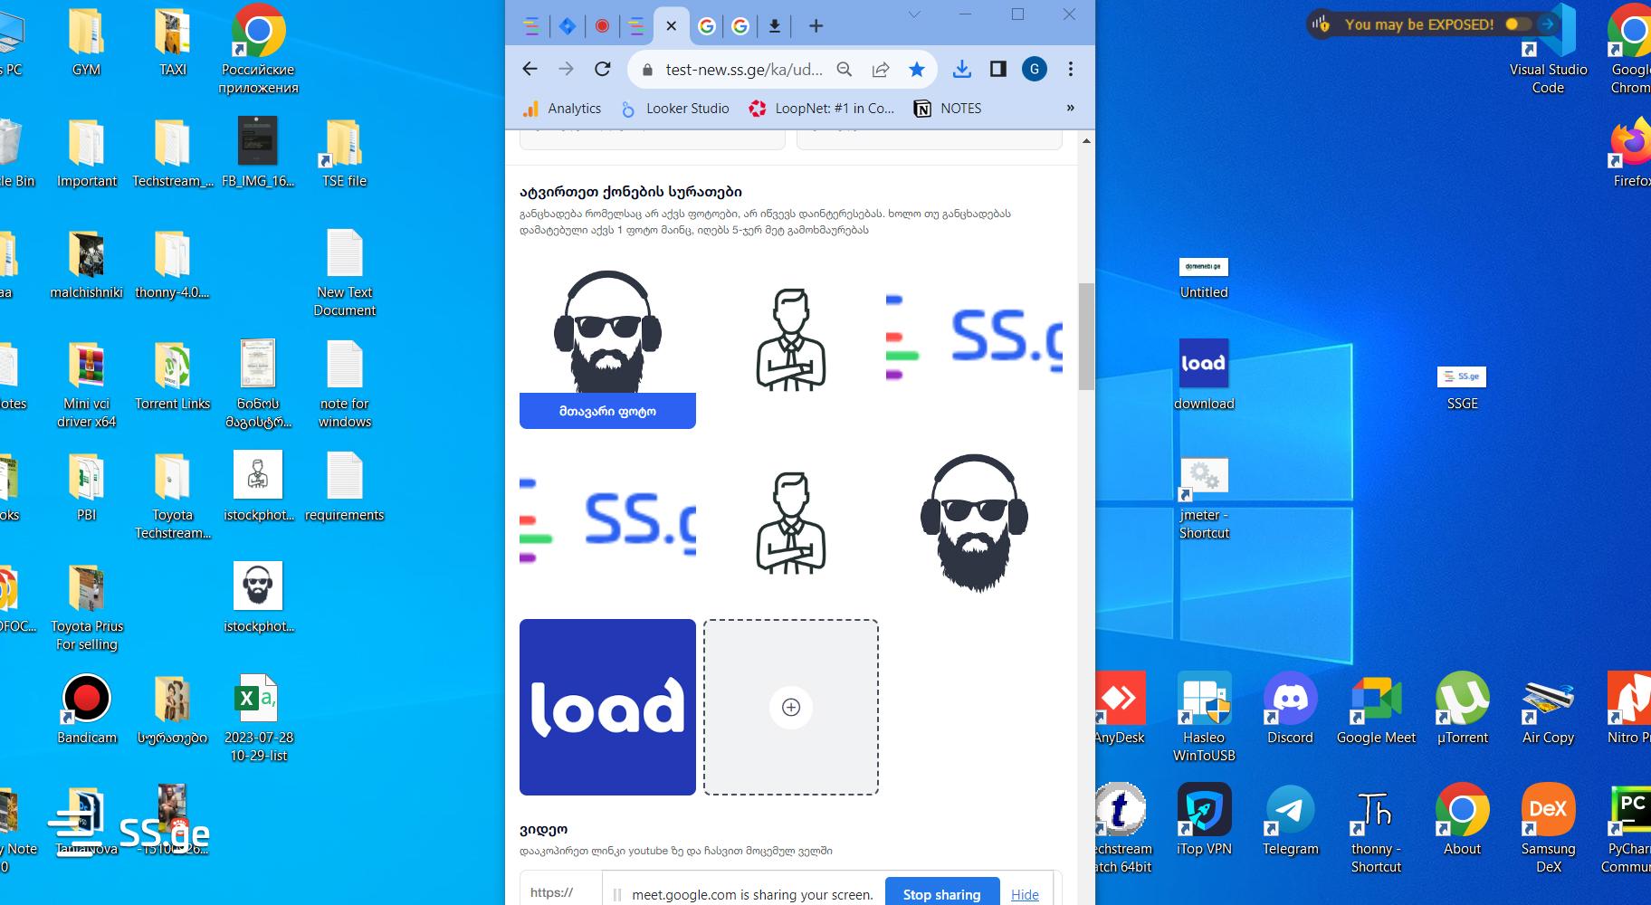Open the Chrome side panel
Viewport: 1651px width, 905px height.
[997, 69]
